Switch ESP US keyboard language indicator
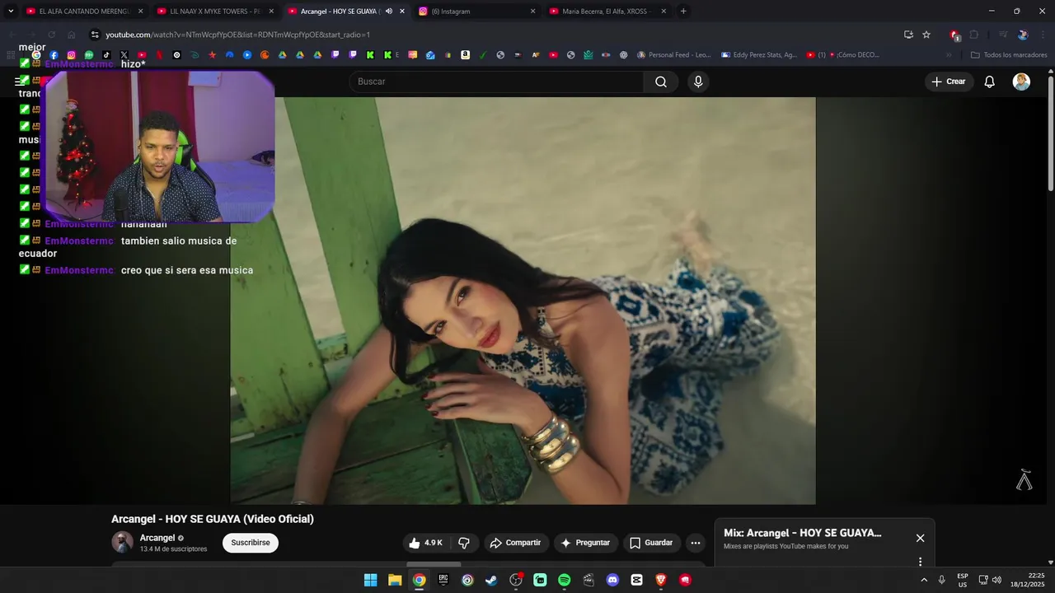 pos(963,580)
